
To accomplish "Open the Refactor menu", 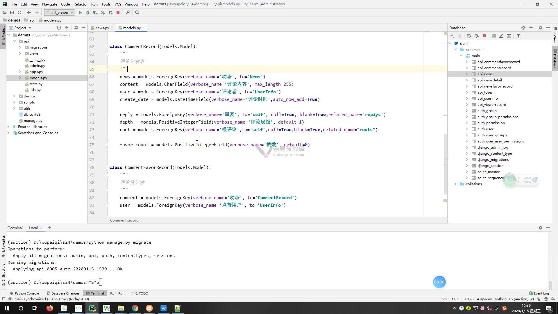I will click(x=81, y=4).
